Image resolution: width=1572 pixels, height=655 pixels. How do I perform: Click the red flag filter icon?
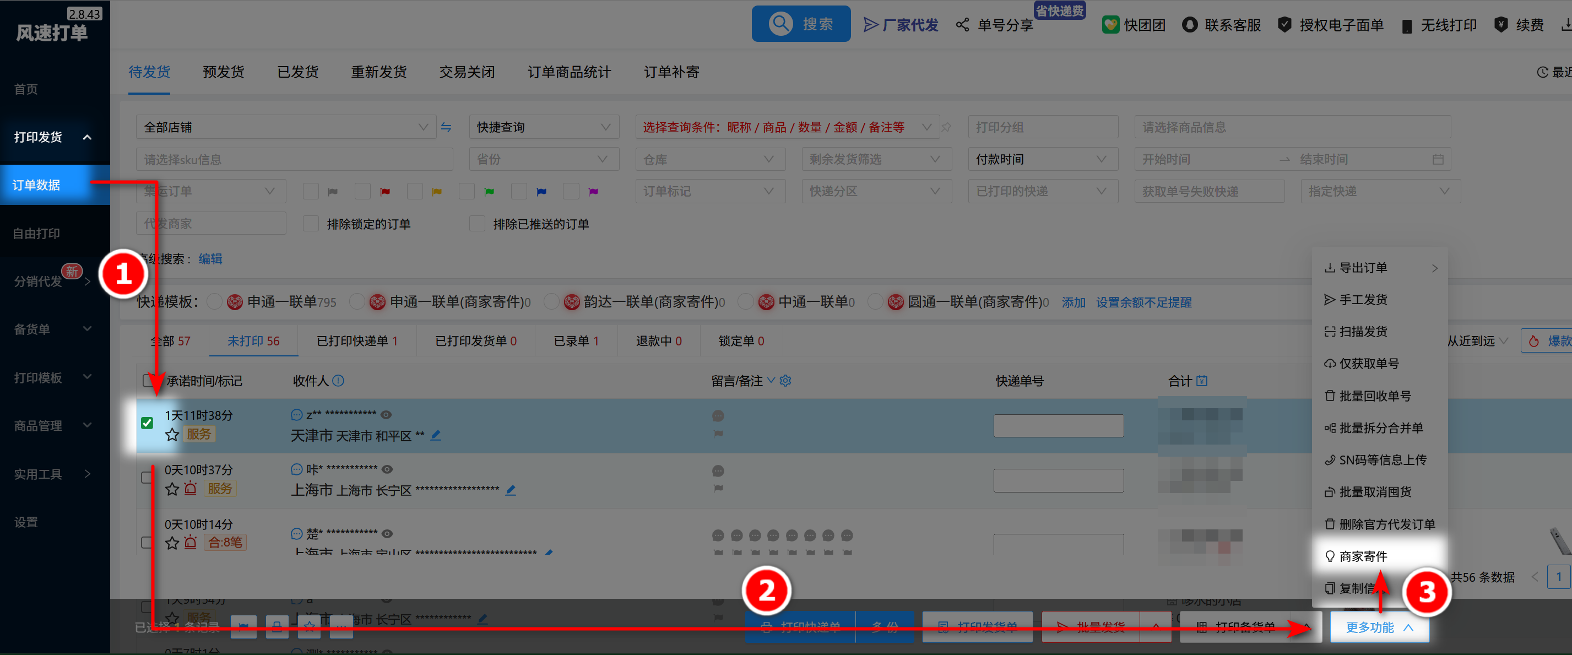coord(384,192)
